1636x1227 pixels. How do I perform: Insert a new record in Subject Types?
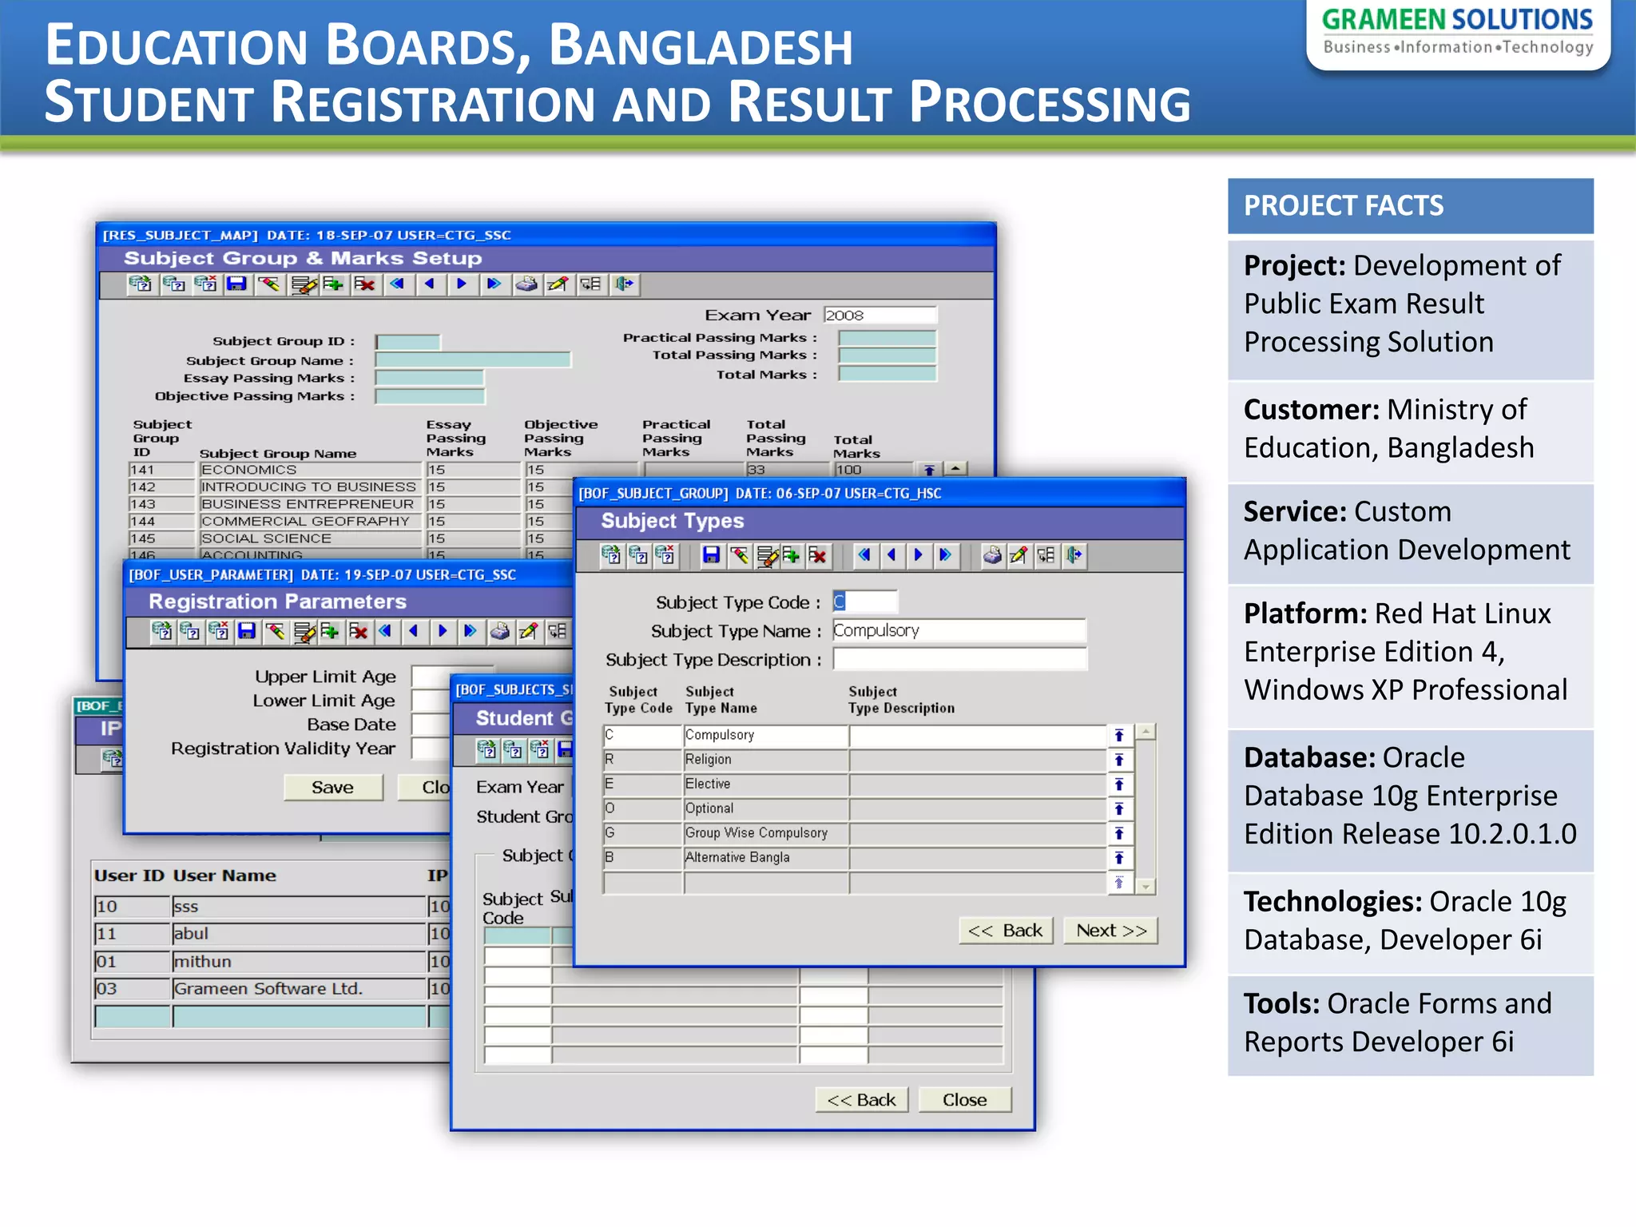[x=791, y=555]
